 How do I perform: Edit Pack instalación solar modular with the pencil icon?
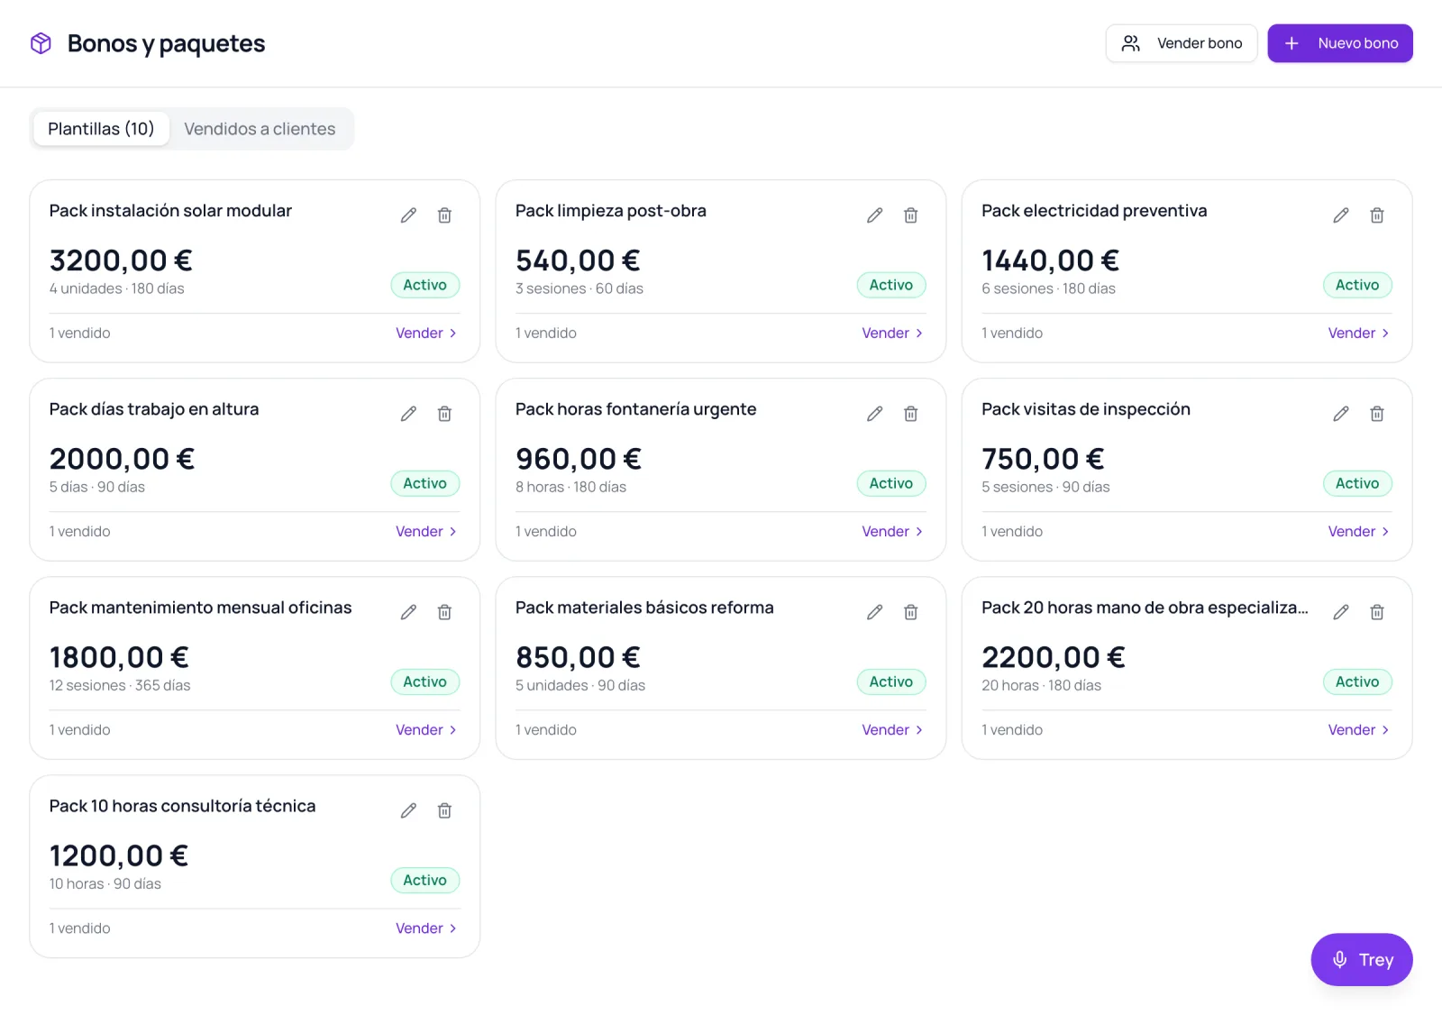tap(408, 215)
